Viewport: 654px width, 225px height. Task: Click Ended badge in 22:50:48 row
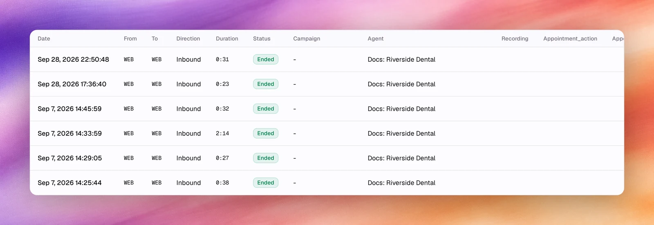coord(266,59)
